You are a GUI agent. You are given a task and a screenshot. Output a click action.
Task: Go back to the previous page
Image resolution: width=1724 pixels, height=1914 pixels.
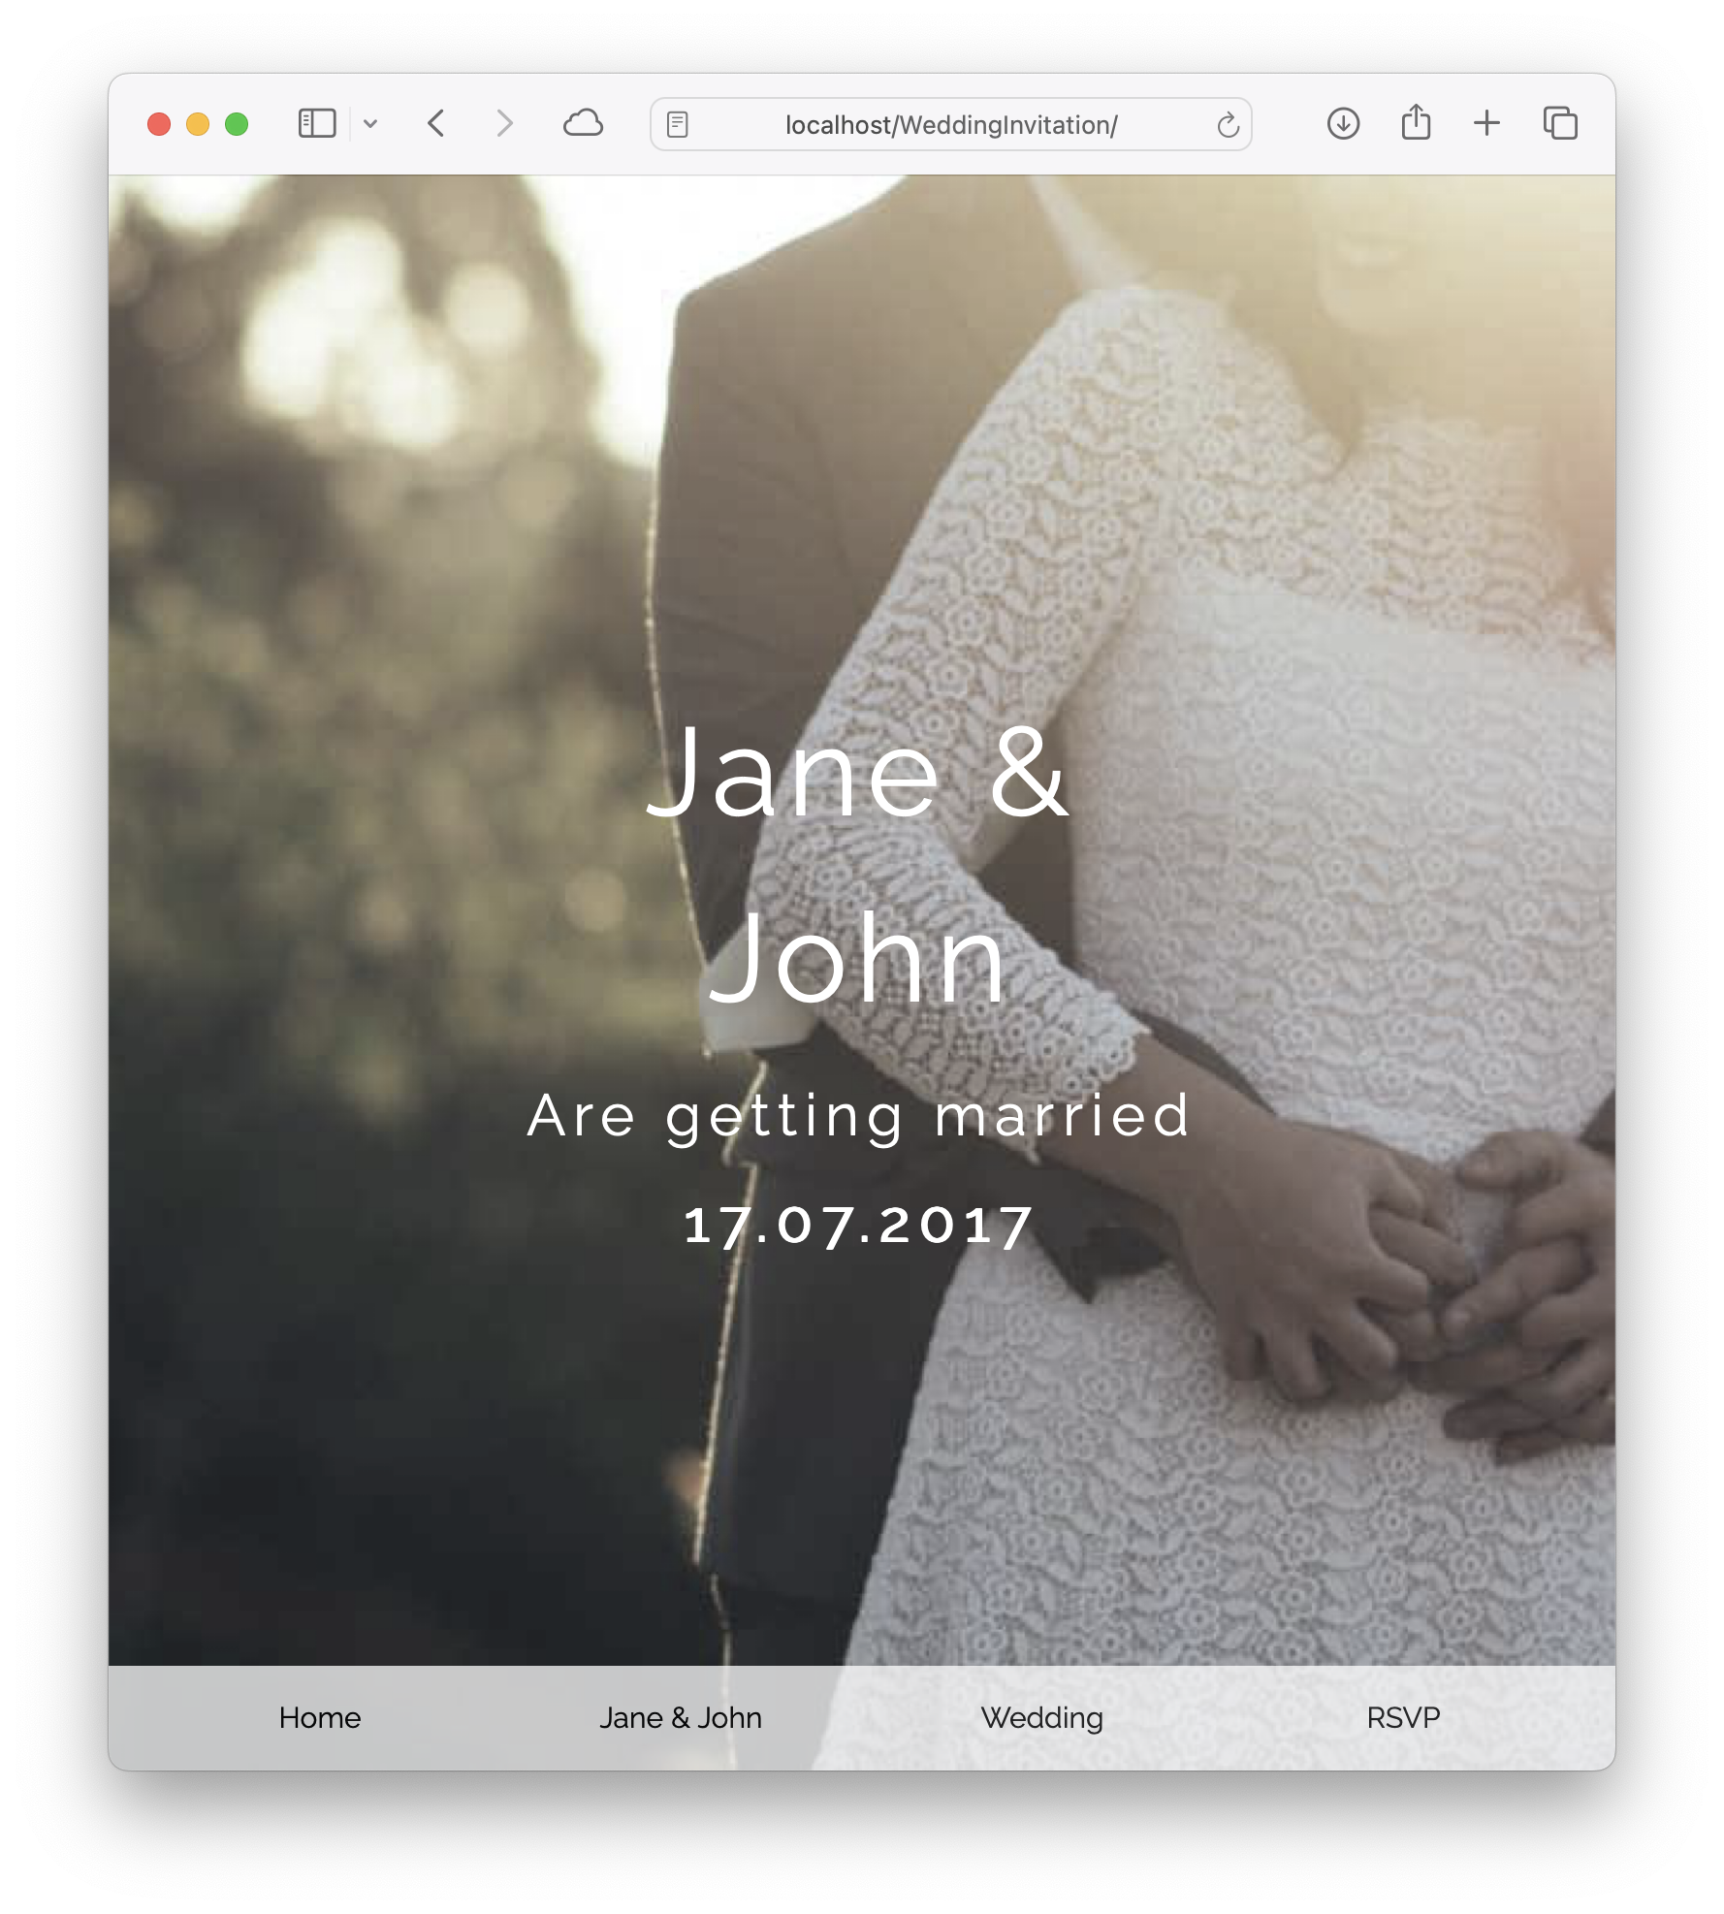[x=436, y=124]
